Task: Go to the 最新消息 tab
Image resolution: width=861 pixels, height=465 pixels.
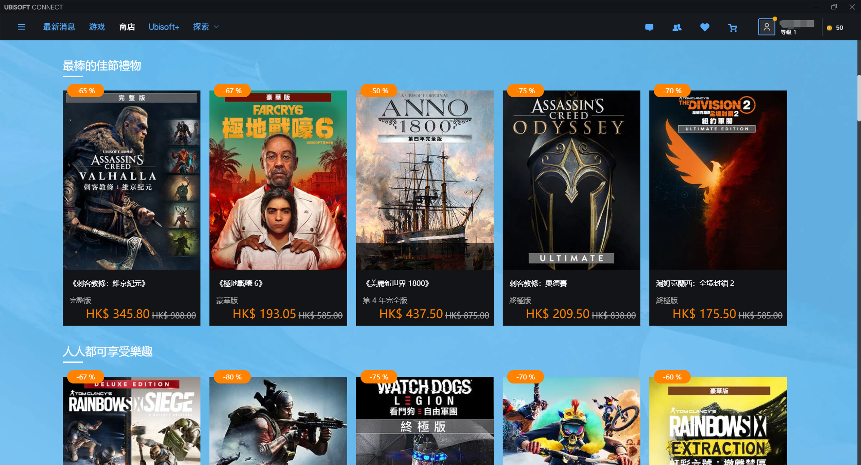Action: 59,27
